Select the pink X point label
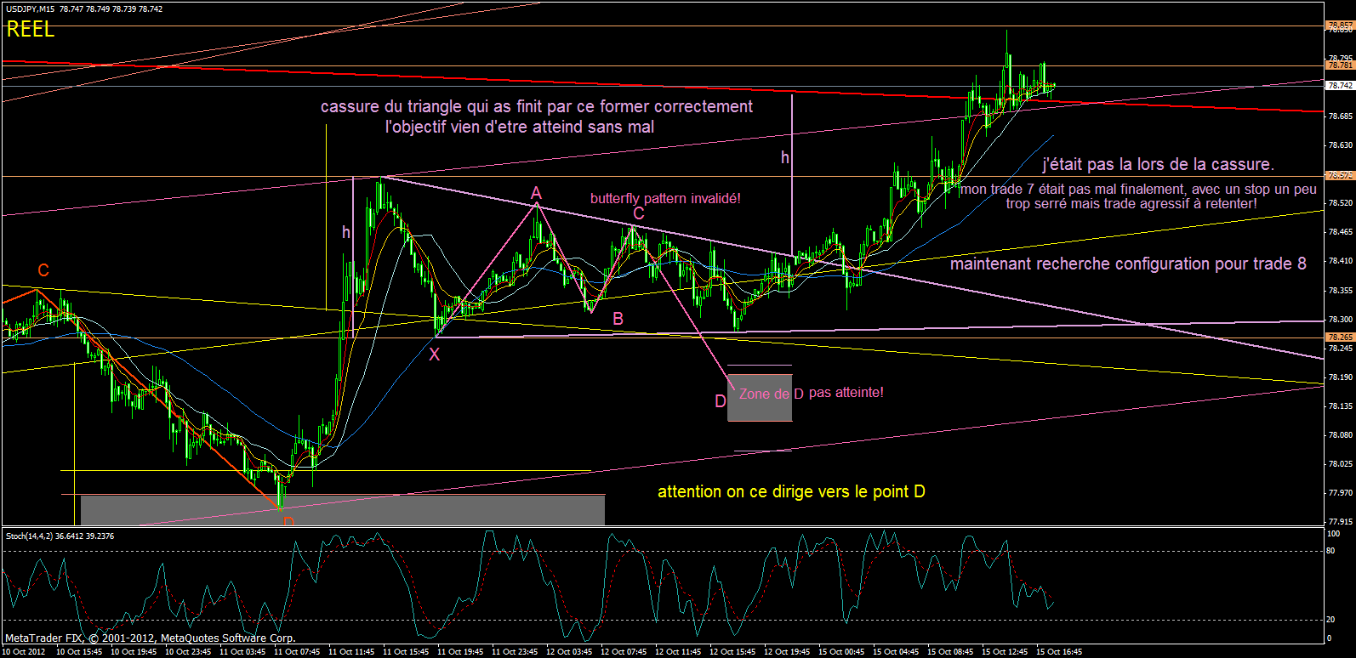Screen dimensions: 1356x658 [435, 355]
